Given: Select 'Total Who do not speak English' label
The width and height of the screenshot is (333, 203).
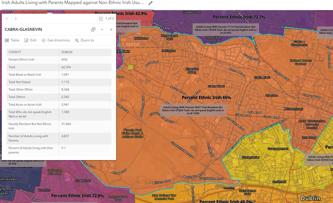Looking at the screenshot, I should [x=30, y=114].
